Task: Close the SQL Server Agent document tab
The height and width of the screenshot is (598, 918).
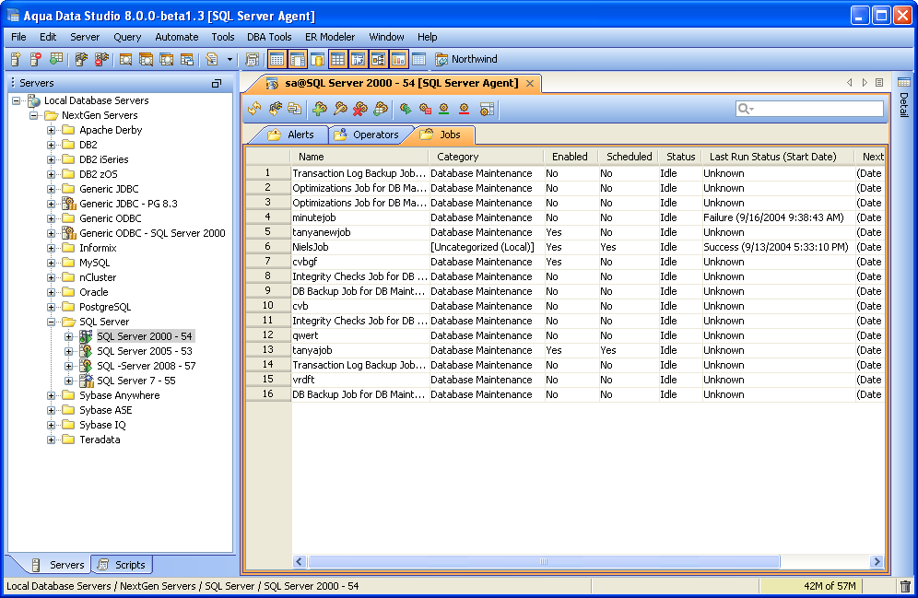Action: pyautogui.click(x=530, y=83)
